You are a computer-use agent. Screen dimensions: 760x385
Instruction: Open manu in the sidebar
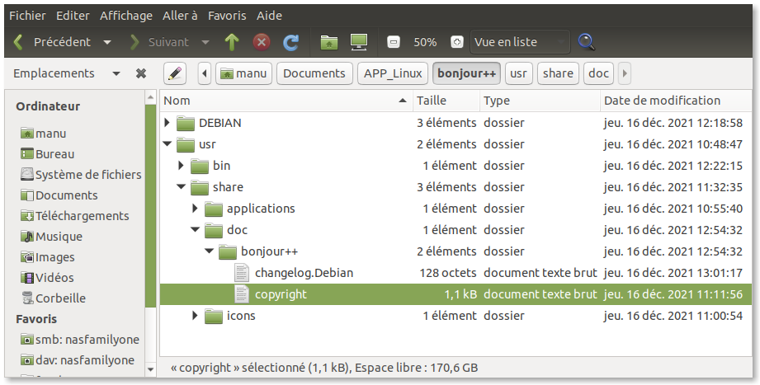point(43,134)
